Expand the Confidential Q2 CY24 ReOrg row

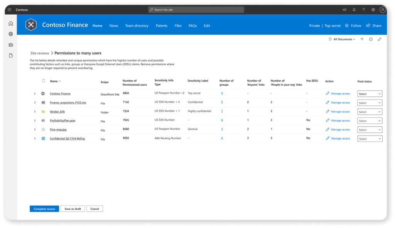click(x=35, y=138)
